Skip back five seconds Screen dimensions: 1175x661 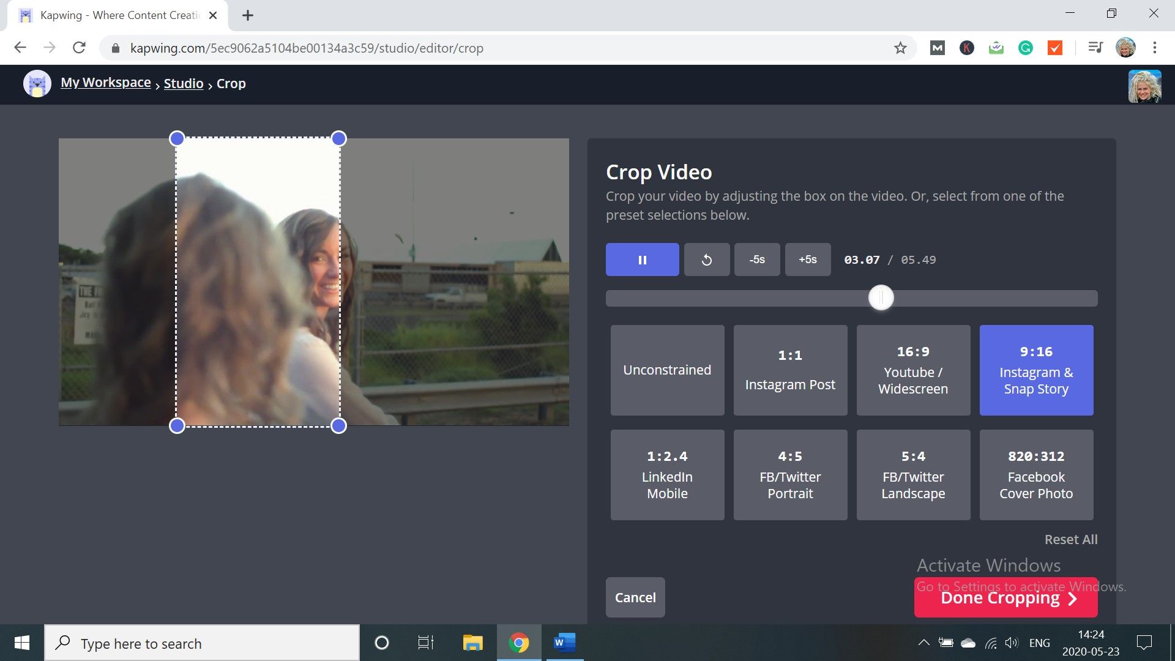point(757,260)
